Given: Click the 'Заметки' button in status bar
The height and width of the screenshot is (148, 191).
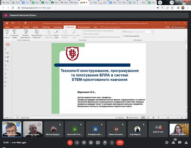Looking at the screenshot, I should point(120,117).
